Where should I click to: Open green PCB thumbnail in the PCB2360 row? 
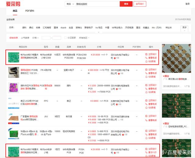(14, 57)
